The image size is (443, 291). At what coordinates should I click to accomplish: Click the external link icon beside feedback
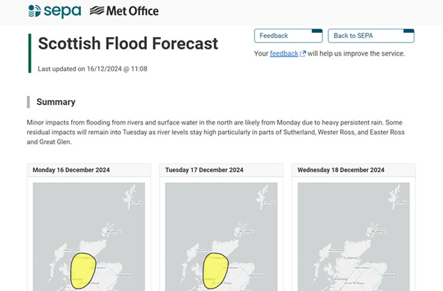pos(303,54)
